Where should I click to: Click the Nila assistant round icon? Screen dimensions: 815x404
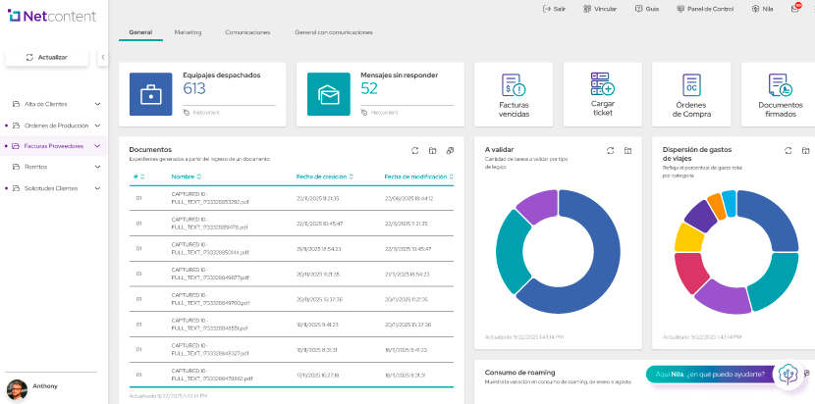(788, 375)
